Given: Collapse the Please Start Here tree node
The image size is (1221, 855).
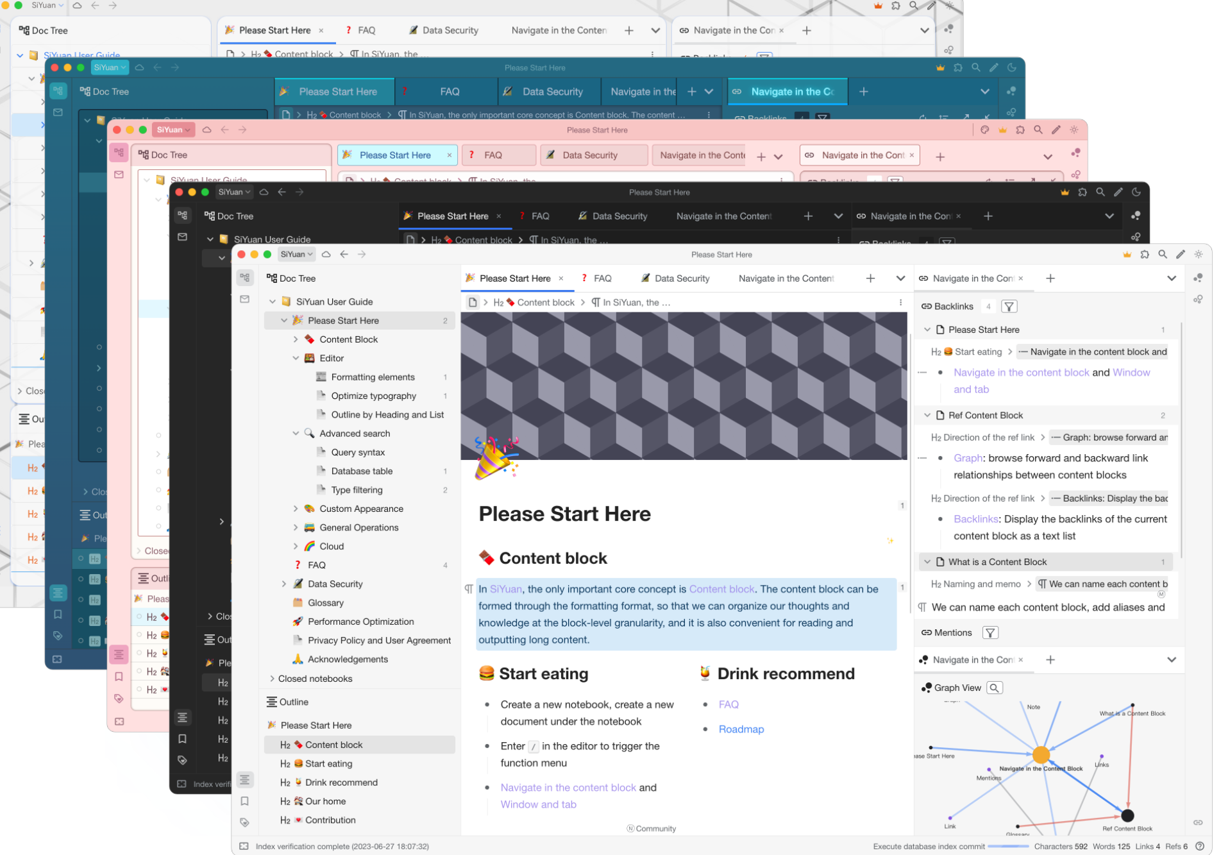Looking at the screenshot, I should (x=284, y=321).
